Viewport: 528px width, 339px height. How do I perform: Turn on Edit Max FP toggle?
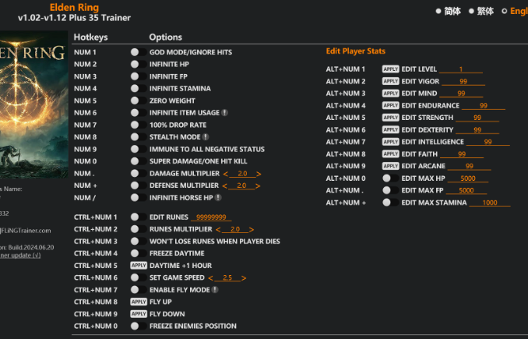(390, 190)
